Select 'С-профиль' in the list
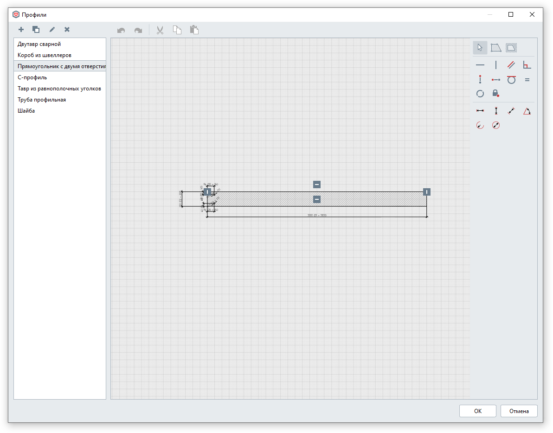Viewport: 553px width, 433px height. click(60, 77)
